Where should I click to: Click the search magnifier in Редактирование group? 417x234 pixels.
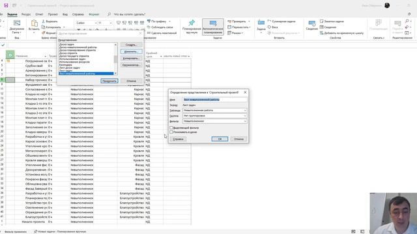pyautogui.click(x=407, y=21)
